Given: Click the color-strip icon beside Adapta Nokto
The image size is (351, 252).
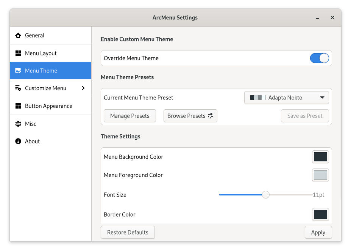Looking at the screenshot, I should pyautogui.click(x=257, y=98).
